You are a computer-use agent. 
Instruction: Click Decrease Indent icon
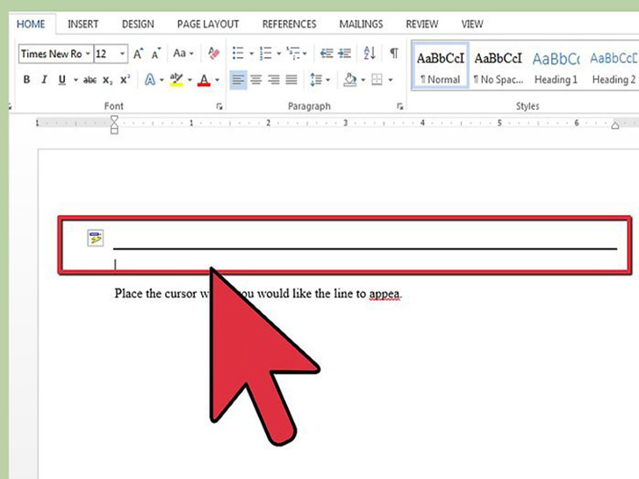[327, 54]
